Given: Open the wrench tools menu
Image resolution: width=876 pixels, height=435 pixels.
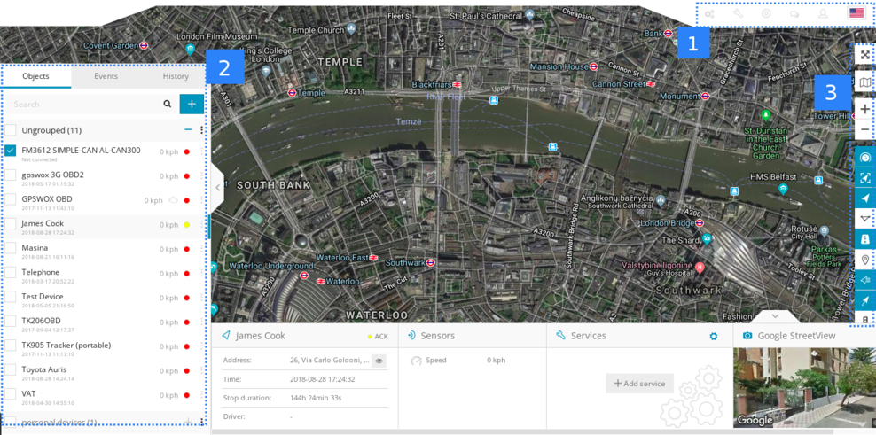Looking at the screenshot, I should click(x=738, y=14).
